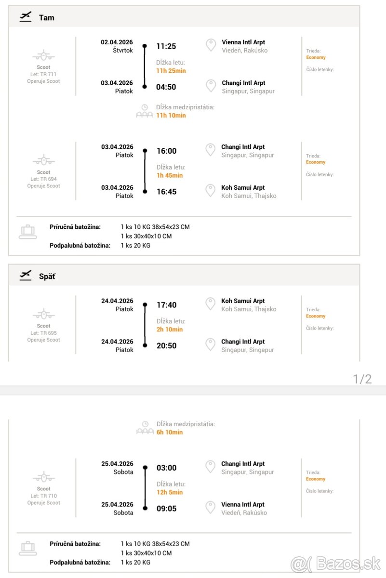
Task: Click the location pin beside Changi departure at 03:00
Action: point(211,467)
